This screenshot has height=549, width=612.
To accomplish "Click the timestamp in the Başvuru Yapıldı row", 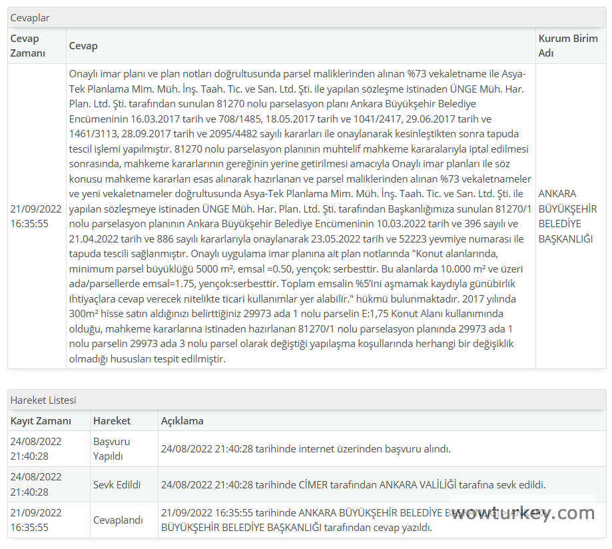I will coord(36,449).
